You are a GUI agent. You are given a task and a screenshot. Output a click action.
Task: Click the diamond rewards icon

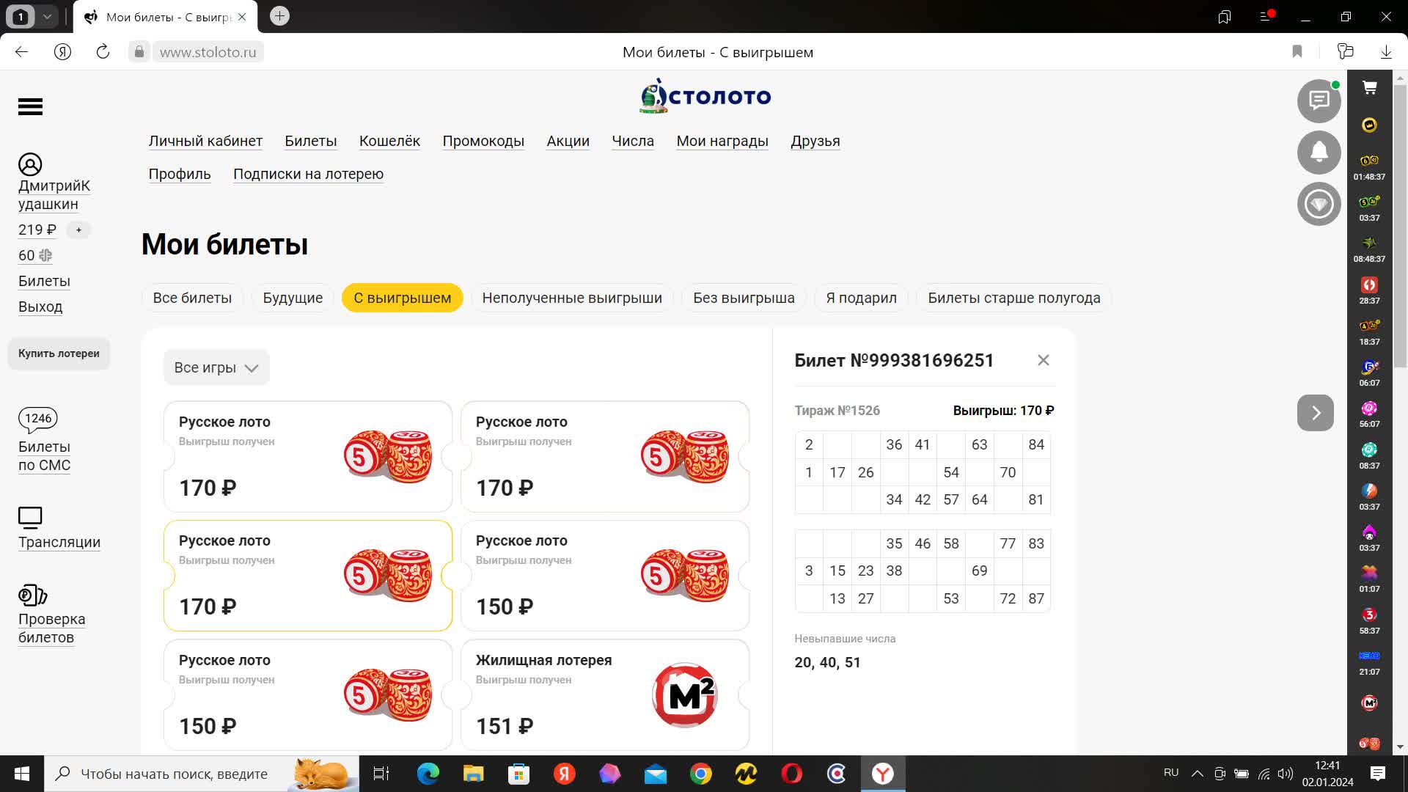coord(1319,204)
